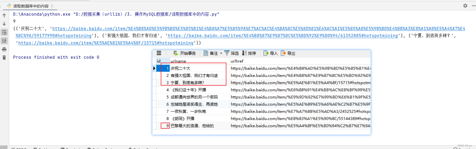Viewport: 476px width, 149px height.
Task: Click the up arrow in run toolbar
Action: point(4,15)
